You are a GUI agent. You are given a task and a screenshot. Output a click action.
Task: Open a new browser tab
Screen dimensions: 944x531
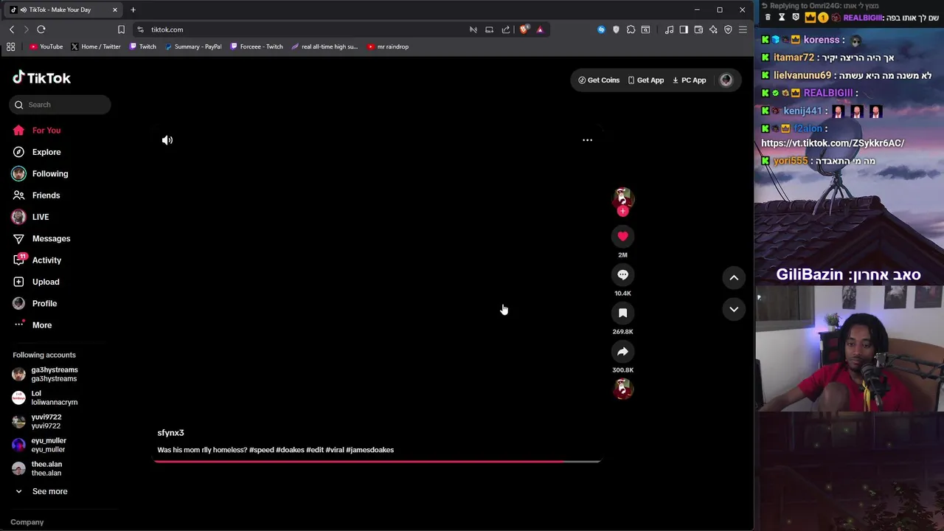[133, 10]
